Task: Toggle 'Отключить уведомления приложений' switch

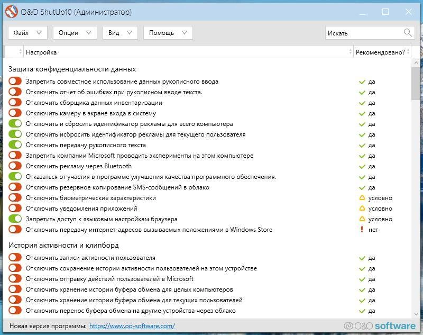Action: click(15, 208)
